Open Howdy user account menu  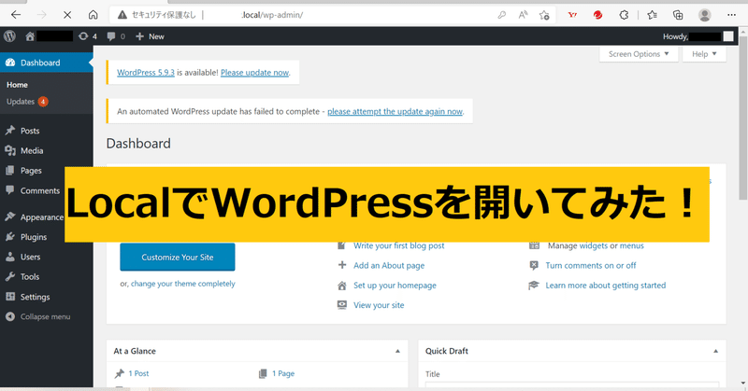point(698,36)
